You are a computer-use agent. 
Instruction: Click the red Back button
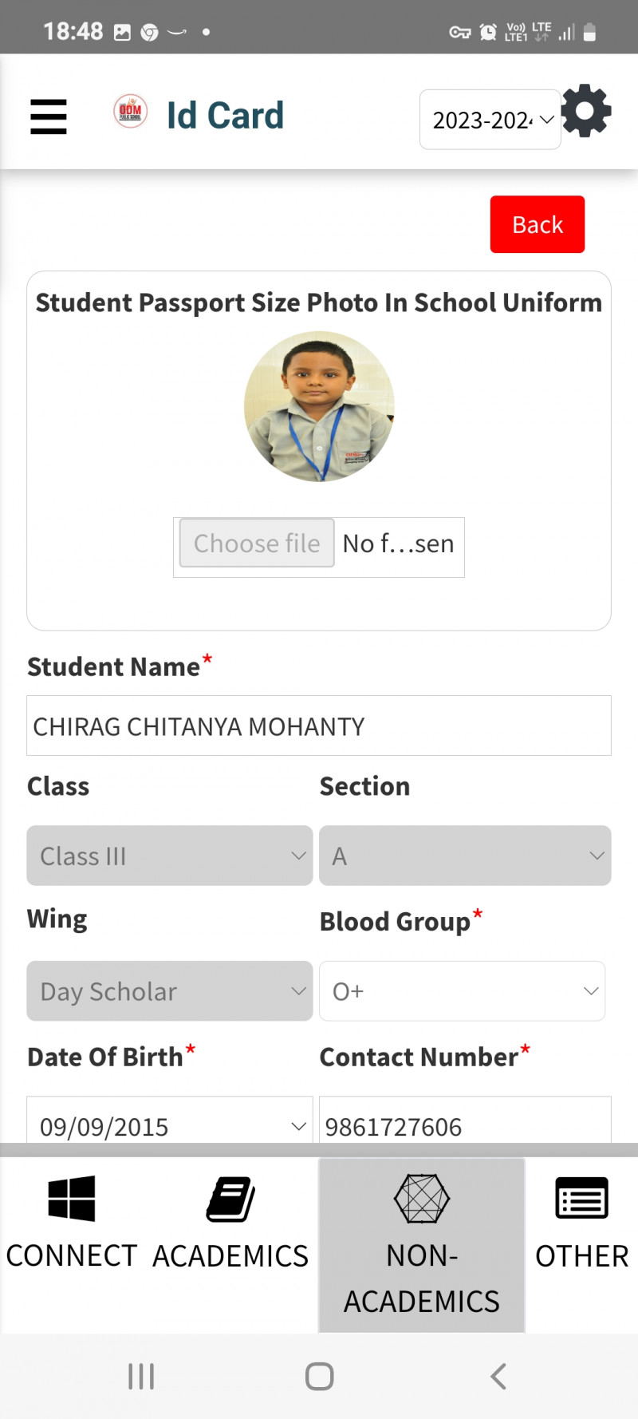click(538, 224)
